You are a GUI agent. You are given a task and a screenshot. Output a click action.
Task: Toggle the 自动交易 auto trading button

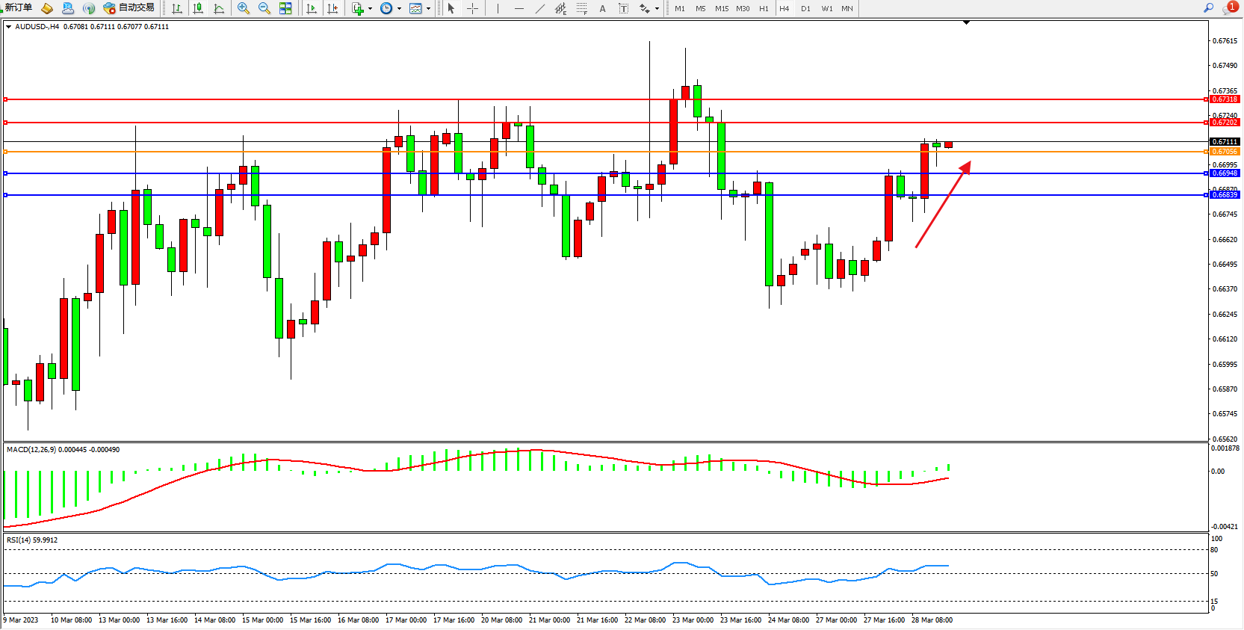click(x=129, y=8)
